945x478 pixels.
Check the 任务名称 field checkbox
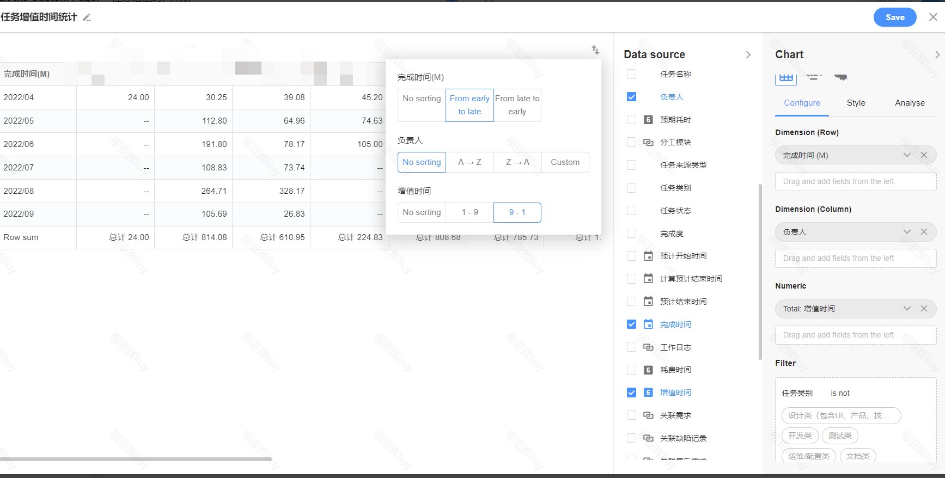631,74
